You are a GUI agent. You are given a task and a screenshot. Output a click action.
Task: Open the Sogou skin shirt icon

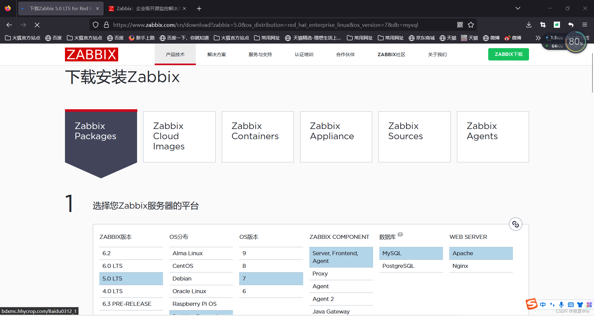pos(580,305)
